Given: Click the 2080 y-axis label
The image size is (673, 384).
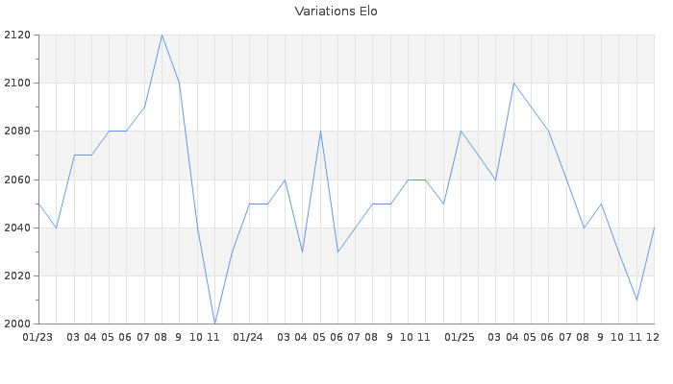Looking at the screenshot, I should coord(16,132).
